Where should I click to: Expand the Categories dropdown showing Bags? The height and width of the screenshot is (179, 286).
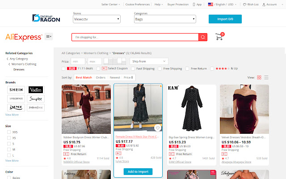point(165,19)
